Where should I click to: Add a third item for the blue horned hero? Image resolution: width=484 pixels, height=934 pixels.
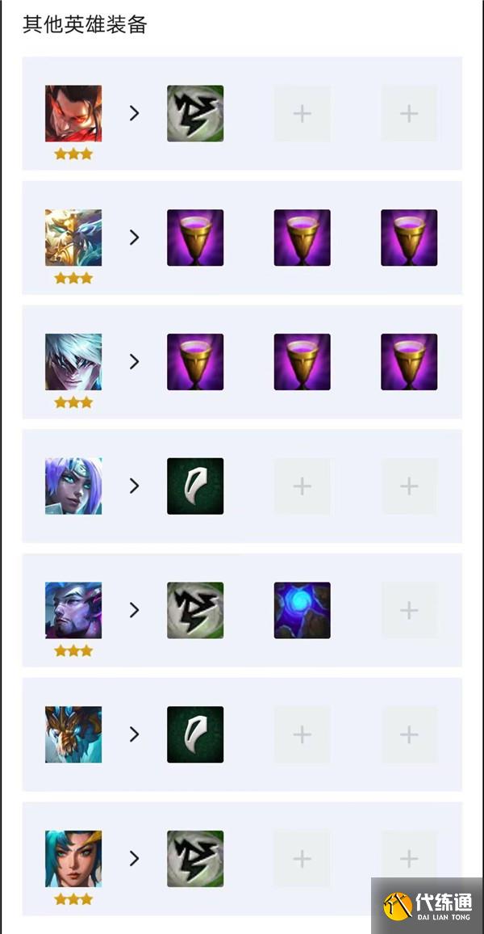[x=409, y=610]
